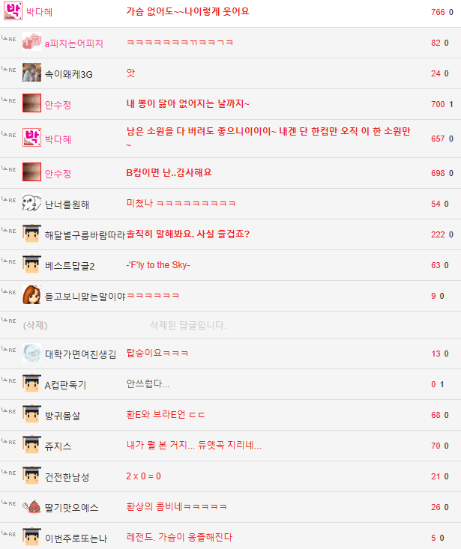Click 난너를원해's cartoon dog avatar
This screenshot has height=549, width=461.
(x=32, y=202)
